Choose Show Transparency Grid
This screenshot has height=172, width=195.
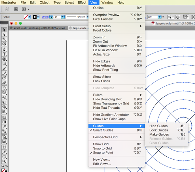117,104
